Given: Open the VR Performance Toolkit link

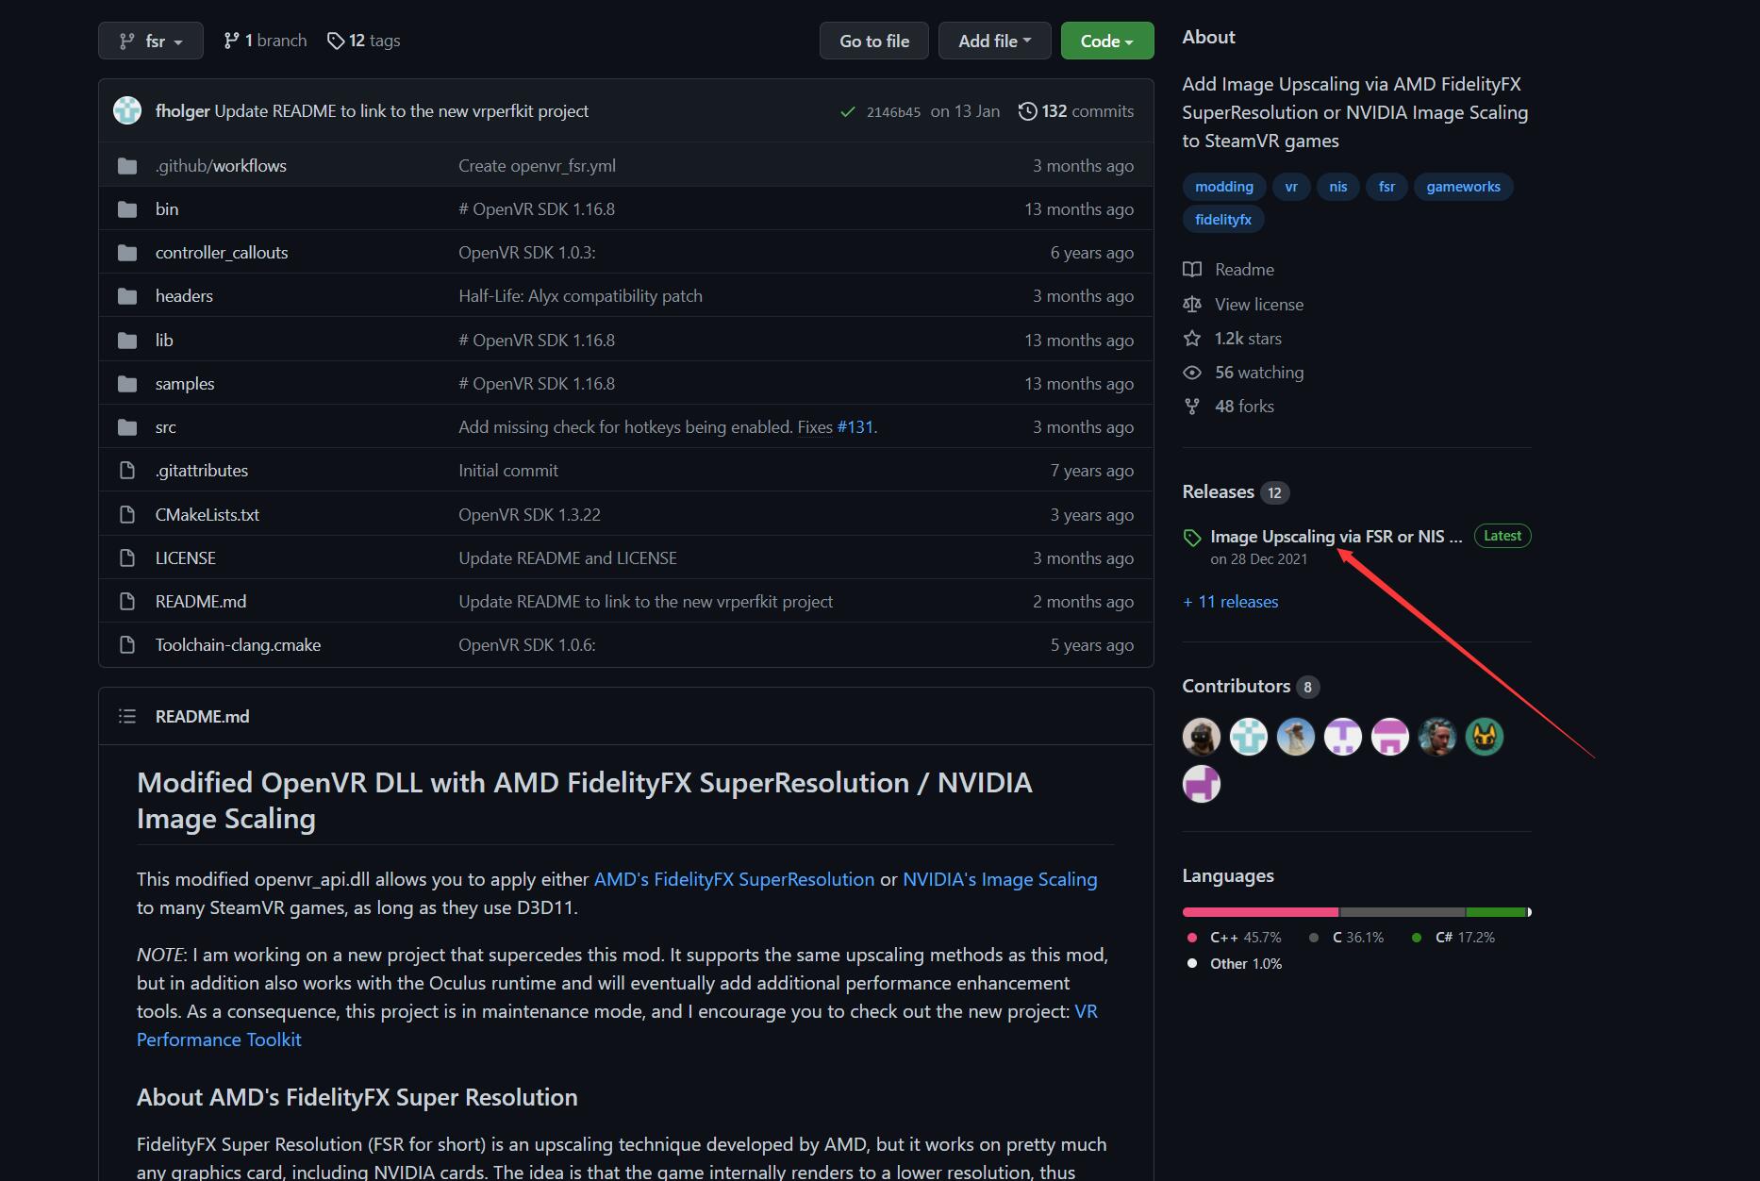Looking at the screenshot, I should (219, 1040).
